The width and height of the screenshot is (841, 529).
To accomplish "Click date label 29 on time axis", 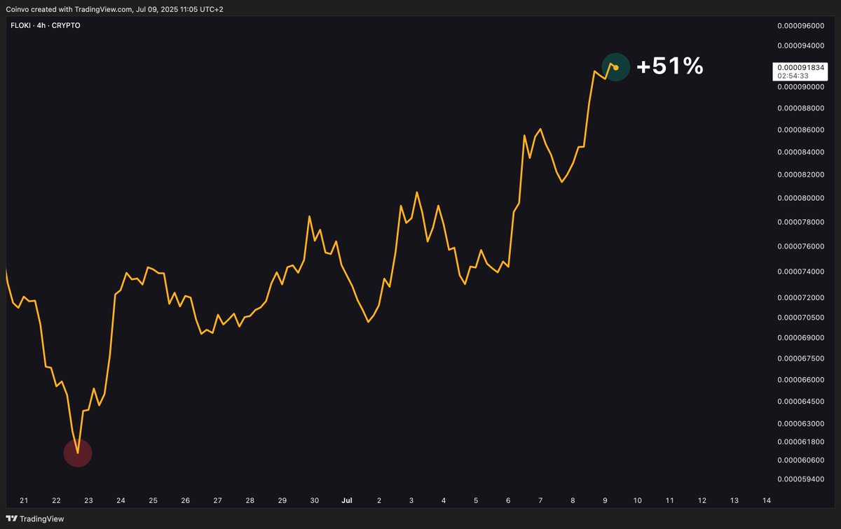I will pos(282,500).
